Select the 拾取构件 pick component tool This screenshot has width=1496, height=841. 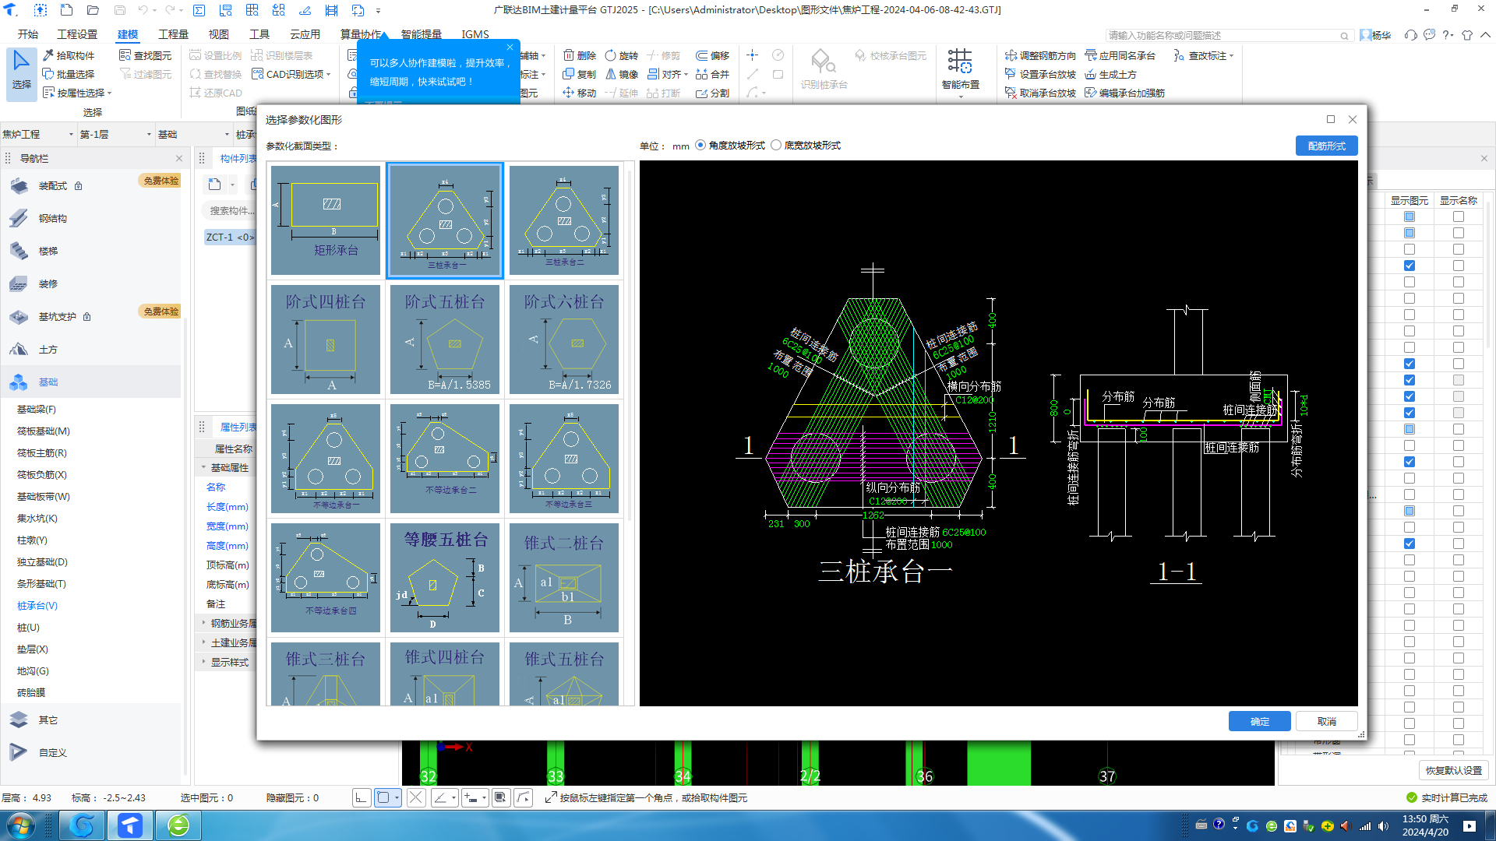(x=69, y=55)
